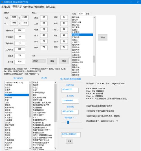Click the app icon in the title bar
Viewport: 141px width, 151px height.
pyautogui.click(x=2, y=2)
